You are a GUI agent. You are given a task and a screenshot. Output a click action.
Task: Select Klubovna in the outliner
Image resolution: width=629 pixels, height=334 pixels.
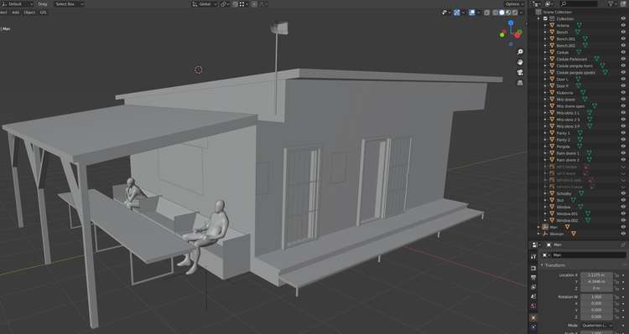(x=564, y=93)
